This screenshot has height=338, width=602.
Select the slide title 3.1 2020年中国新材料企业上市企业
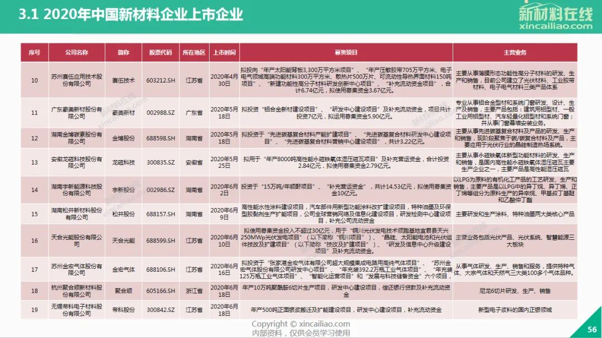coord(130,14)
